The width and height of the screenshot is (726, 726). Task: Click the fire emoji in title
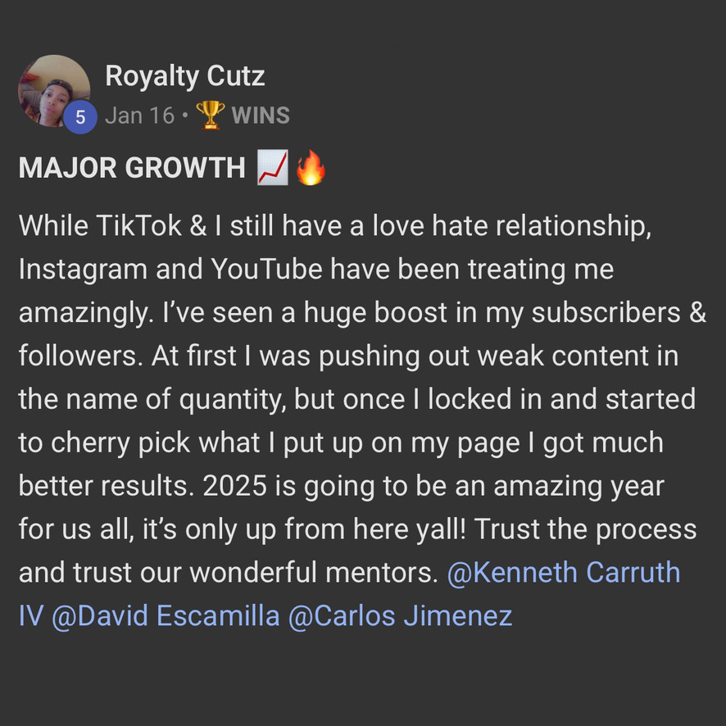pos(311,168)
